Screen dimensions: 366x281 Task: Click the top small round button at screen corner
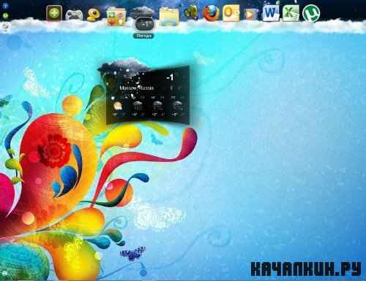coord(5,6)
